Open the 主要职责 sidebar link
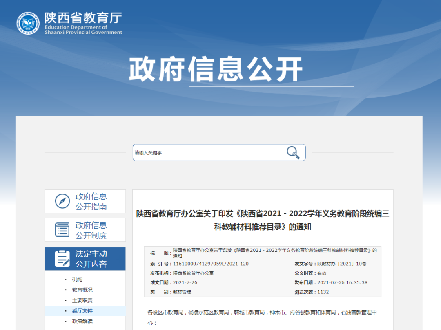 (x=82, y=300)
